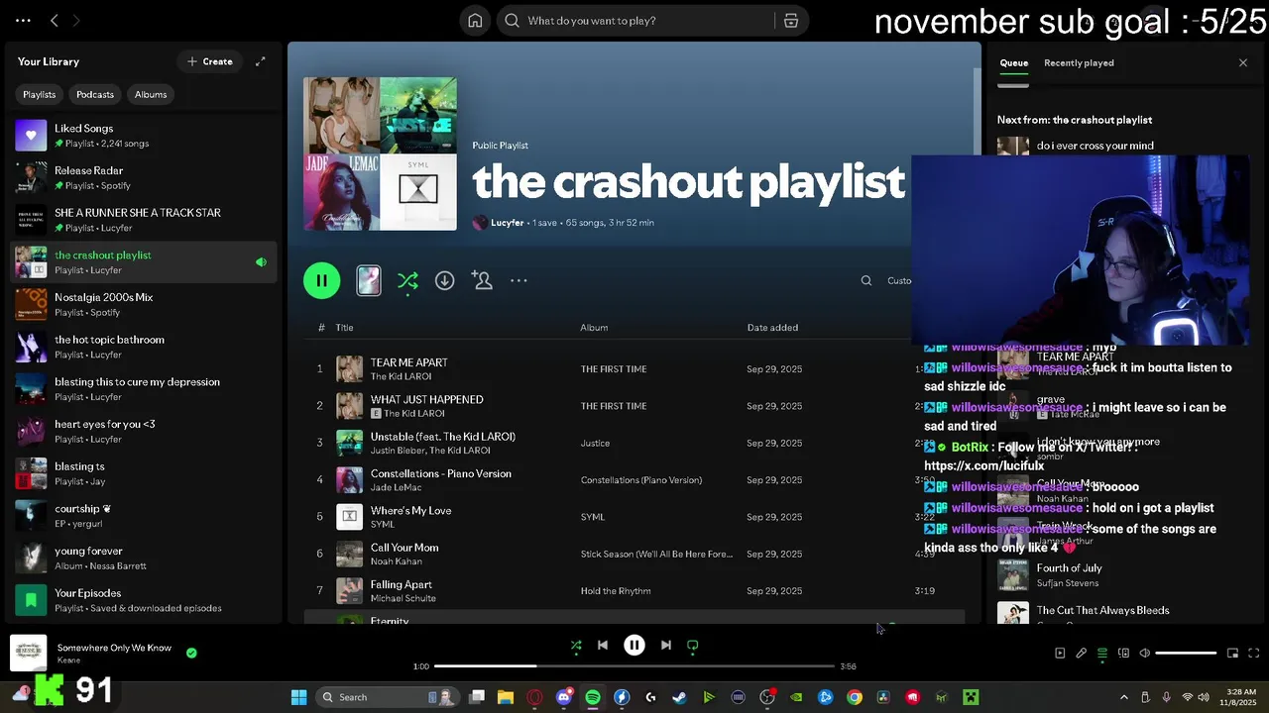This screenshot has height=713, width=1269.
Task: Filter library by Playlists
Action: click(40, 94)
